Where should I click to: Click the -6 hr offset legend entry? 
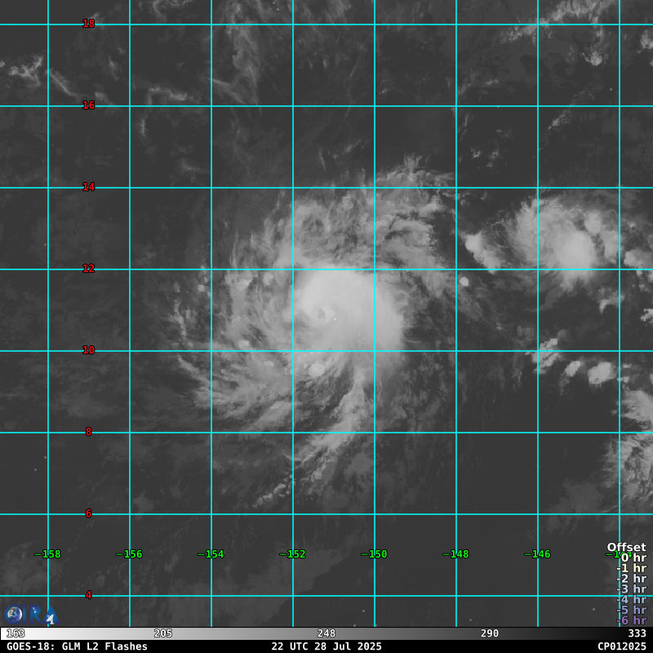[x=631, y=620]
